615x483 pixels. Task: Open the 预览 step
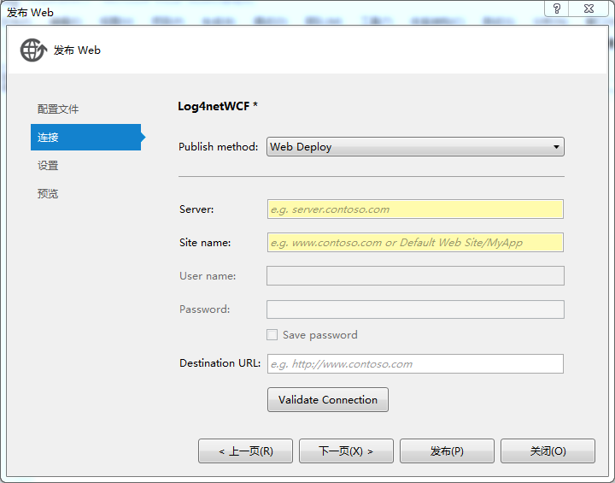tap(48, 193)
